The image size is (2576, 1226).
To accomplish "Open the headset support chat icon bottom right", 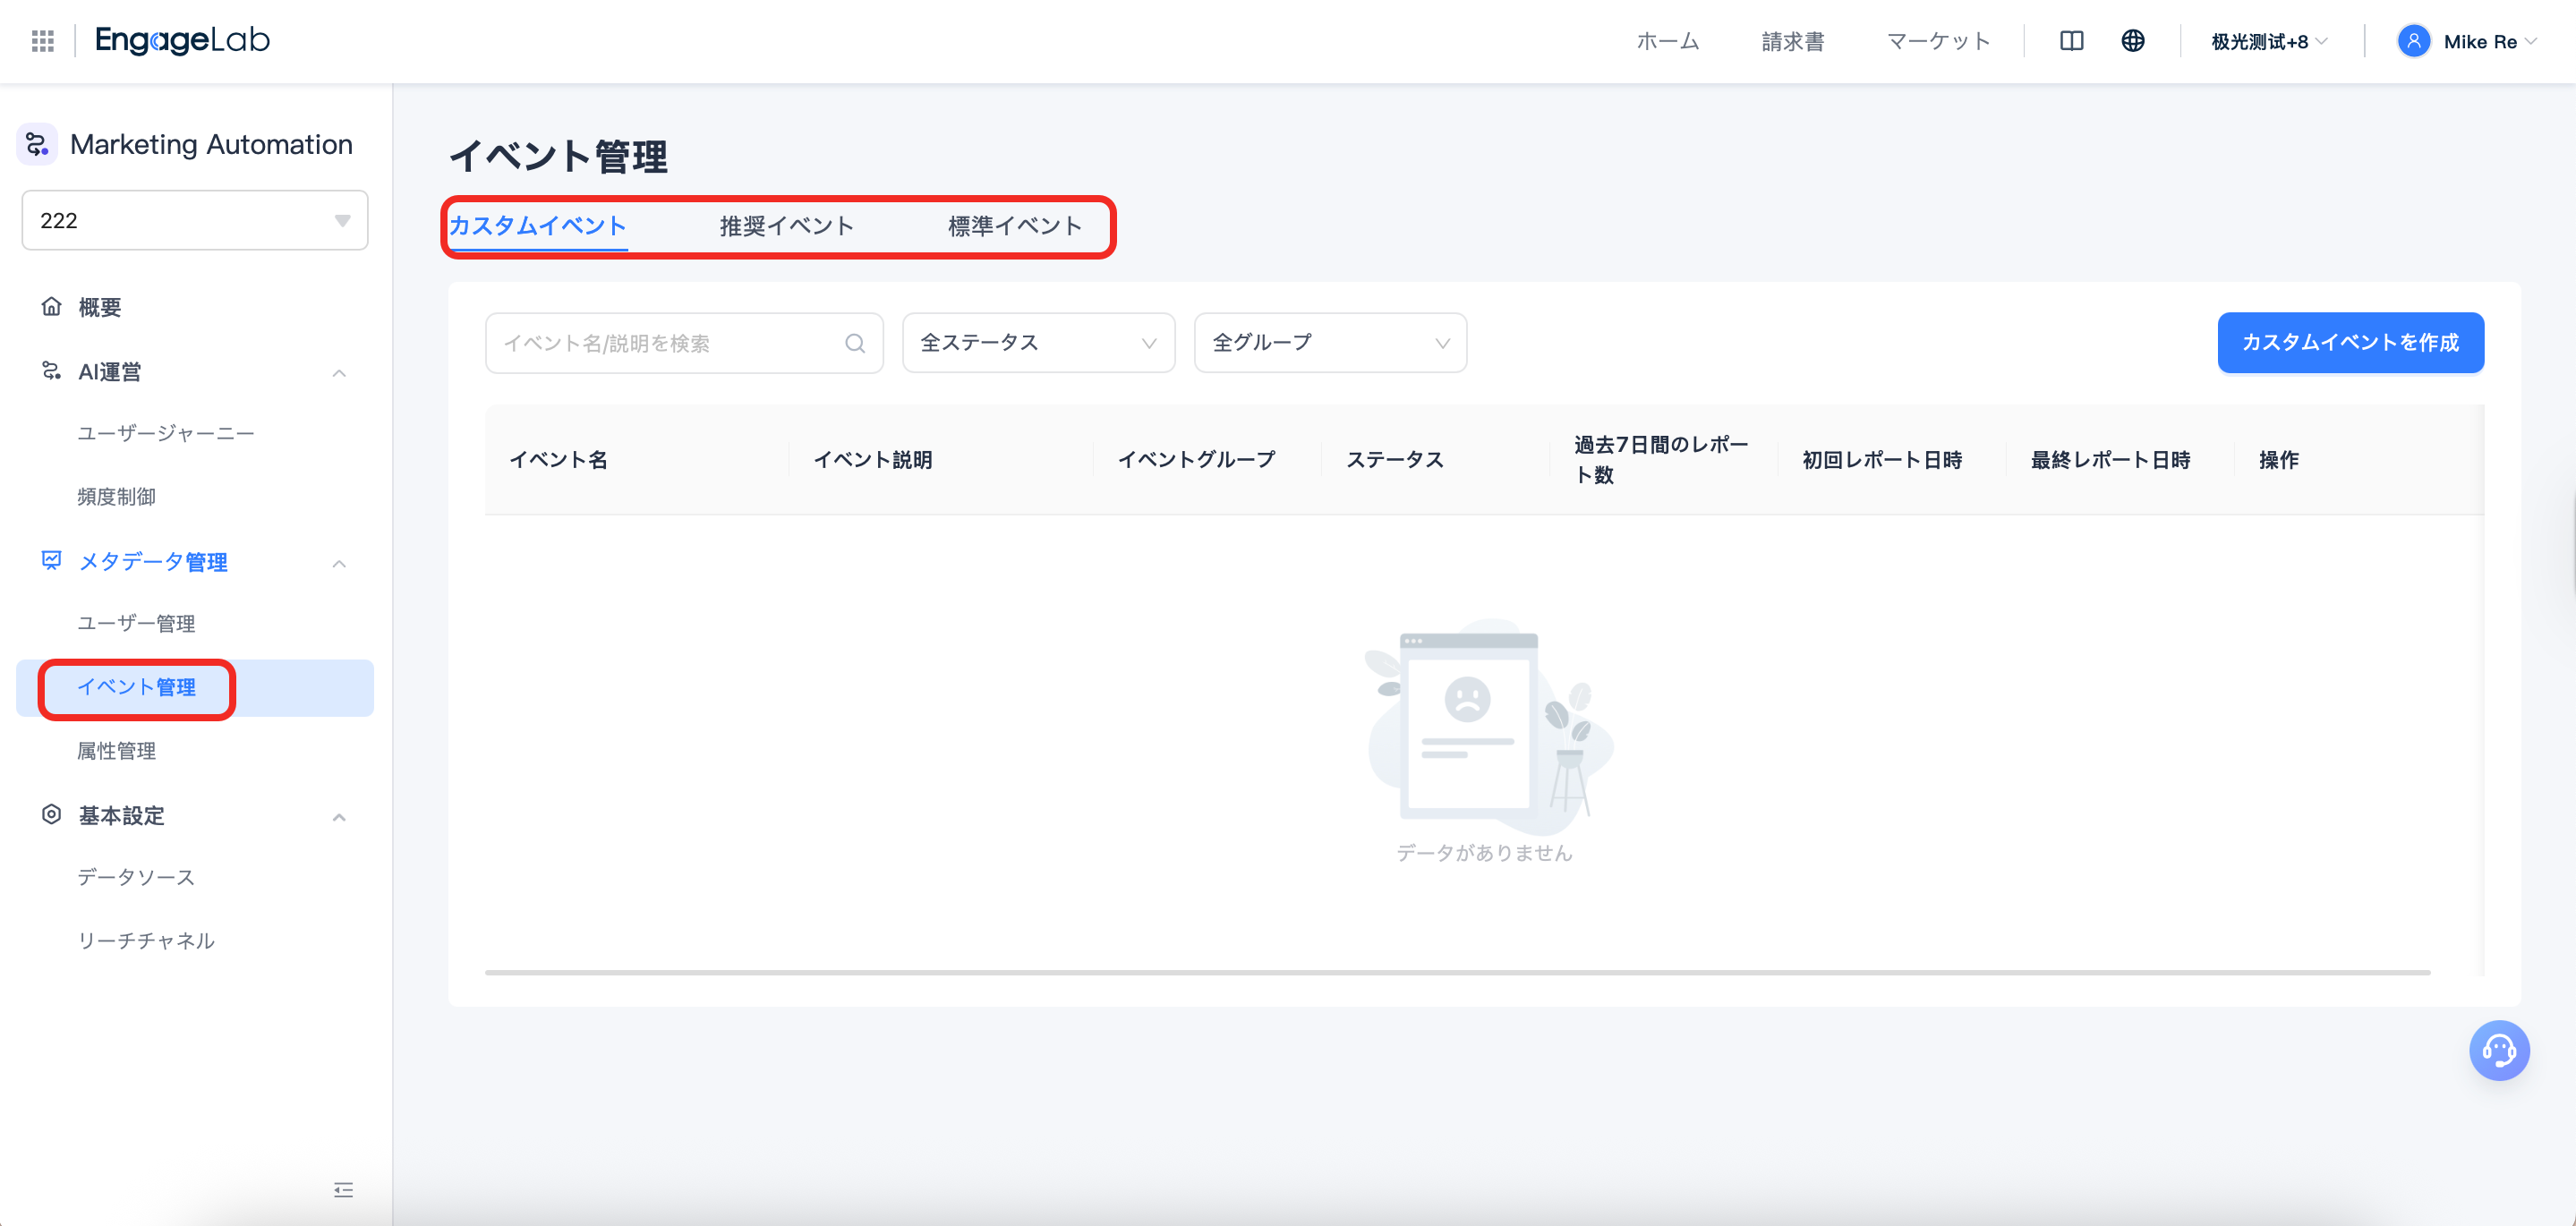I will pos(2499,1050).
